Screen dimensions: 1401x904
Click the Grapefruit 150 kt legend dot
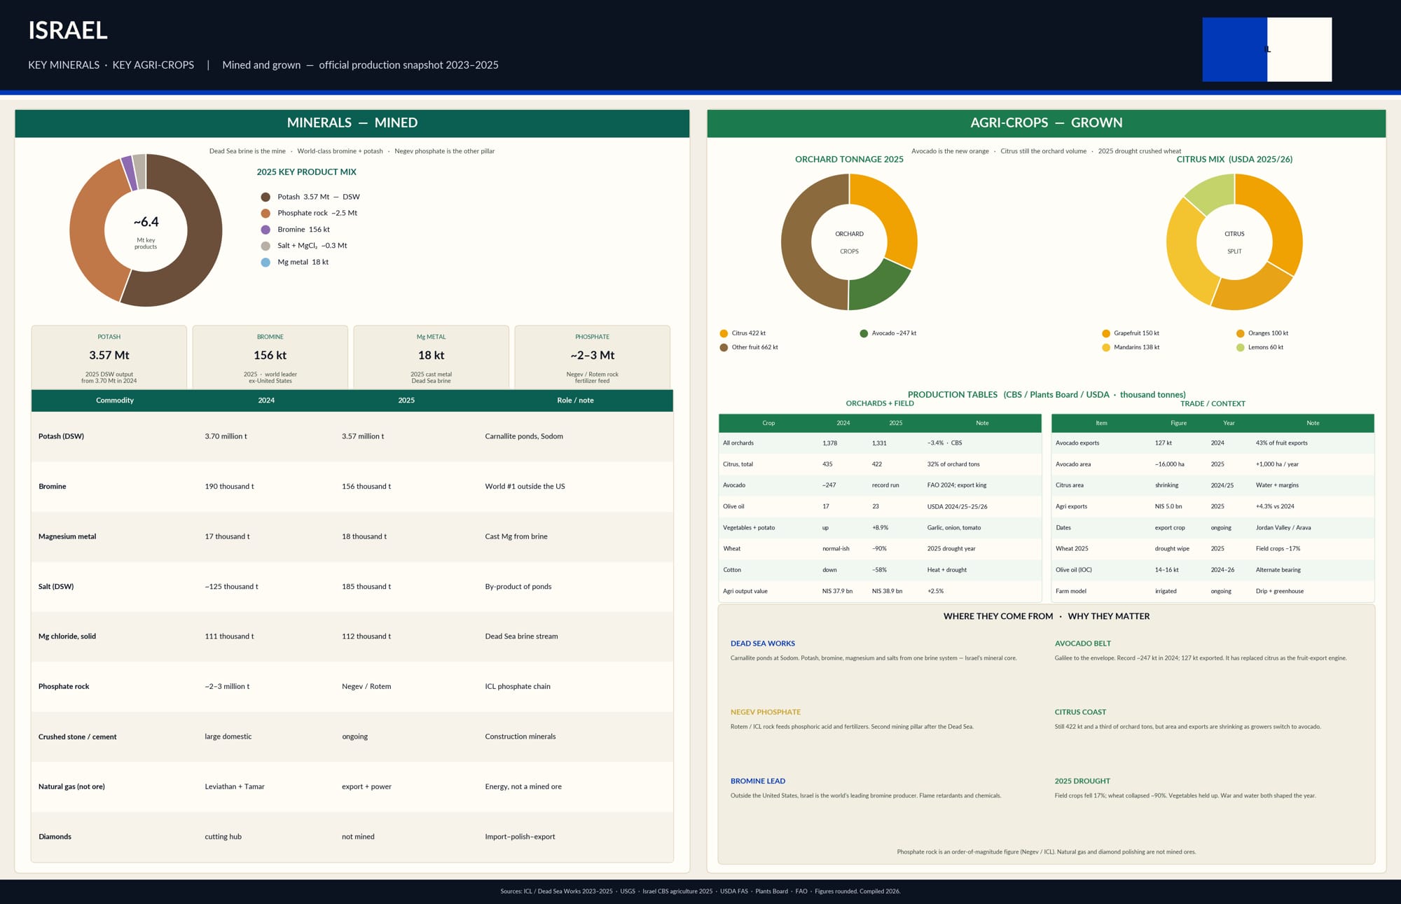1106,333
